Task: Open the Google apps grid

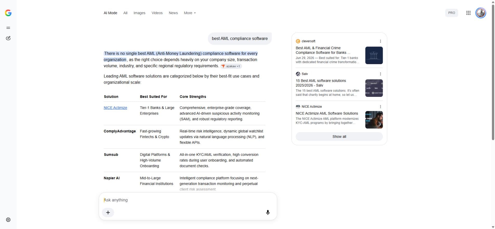Action: [468, 13]
